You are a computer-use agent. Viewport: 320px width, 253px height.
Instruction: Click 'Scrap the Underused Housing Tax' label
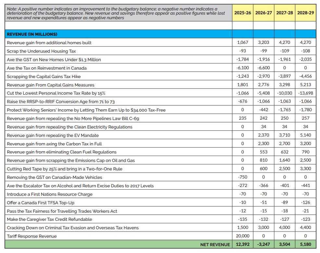pyautogui.click(x=41, y=51)
